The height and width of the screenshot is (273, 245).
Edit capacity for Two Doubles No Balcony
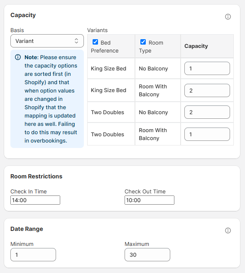(207, 112)
